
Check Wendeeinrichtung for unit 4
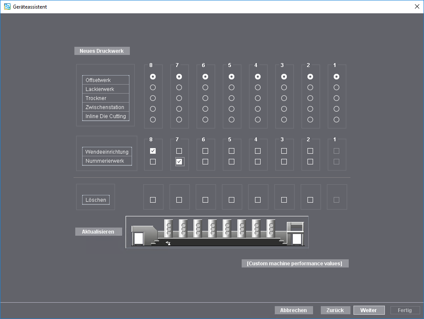tap(258, 151)
